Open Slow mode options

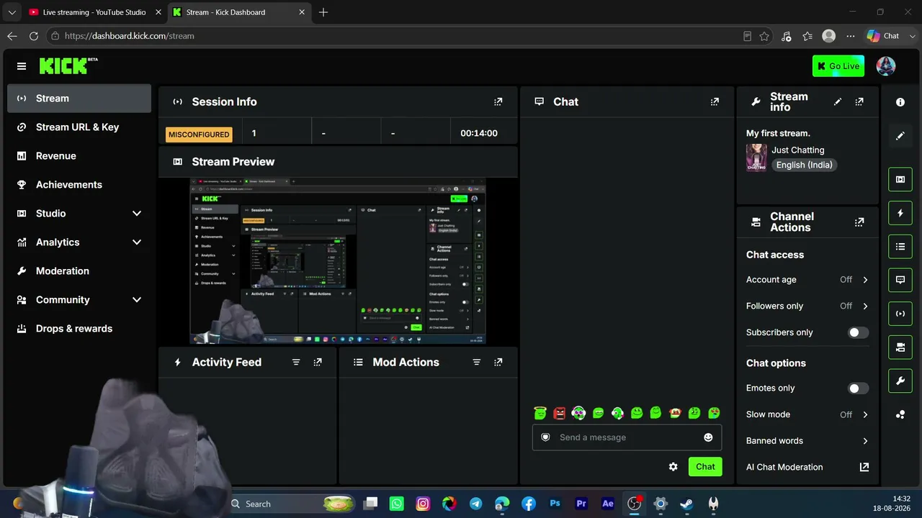tap(807, 415)
